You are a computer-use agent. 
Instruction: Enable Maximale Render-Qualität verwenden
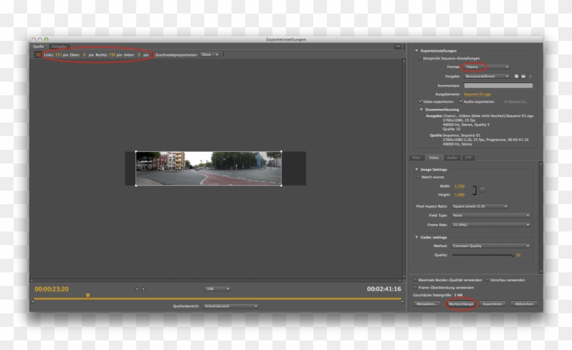pyautogui.click(x=415, y=280)
